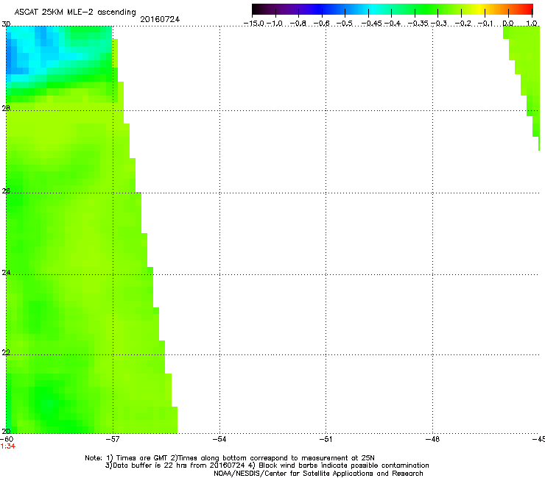Click the "-0.45" colorbar tick label

pos(372,24)
